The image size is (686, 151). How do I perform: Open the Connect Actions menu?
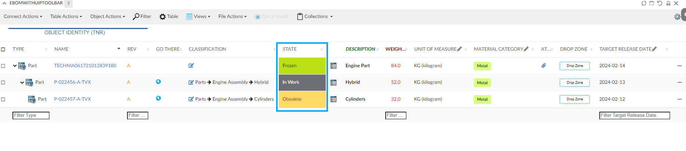[x=23, y=17]
